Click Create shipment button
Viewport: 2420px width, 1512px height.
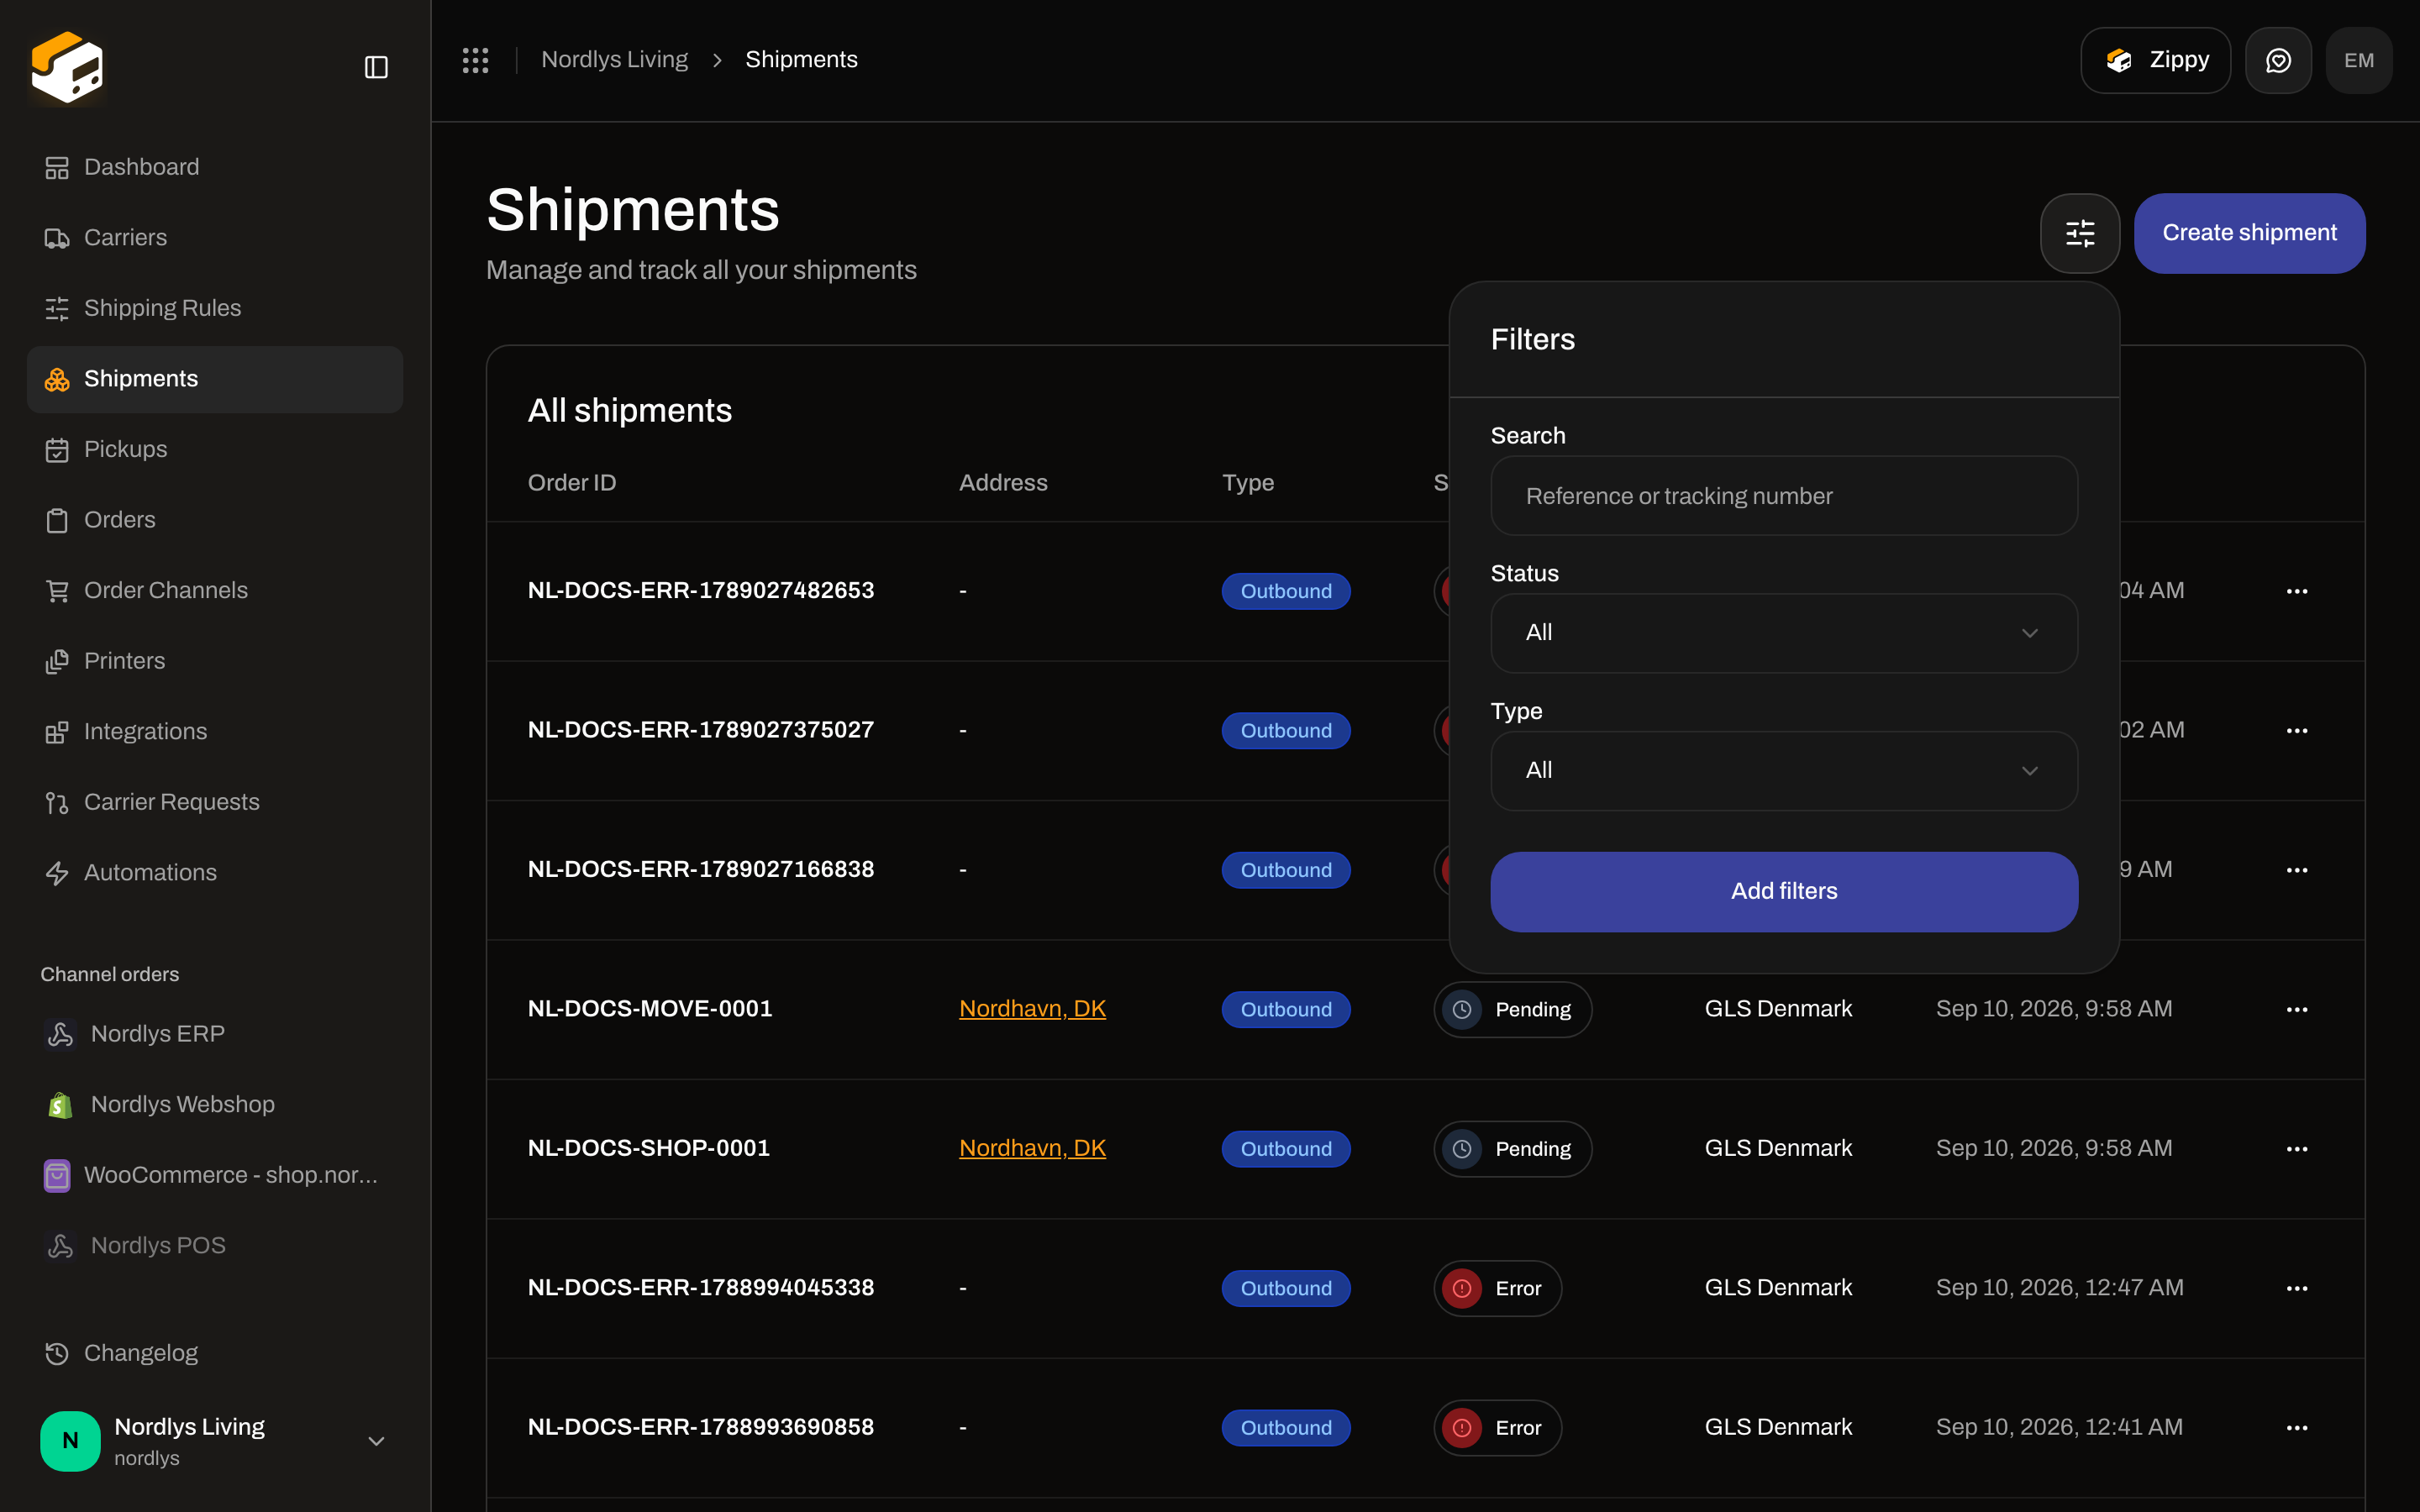(x=2249, y=233)
